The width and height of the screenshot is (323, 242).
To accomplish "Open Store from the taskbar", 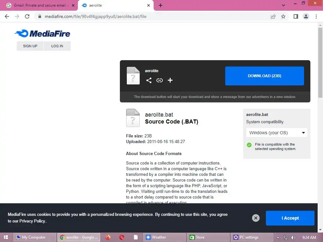I will [x=208, y=237].
